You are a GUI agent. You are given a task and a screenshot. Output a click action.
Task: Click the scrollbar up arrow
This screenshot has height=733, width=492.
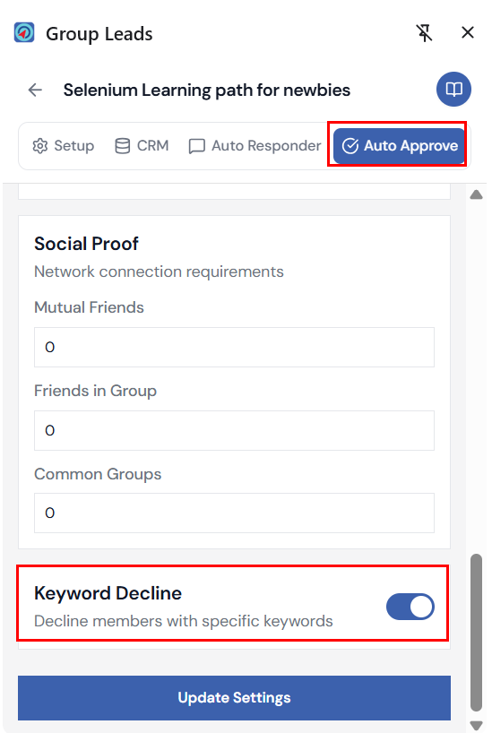pos(476,194)
